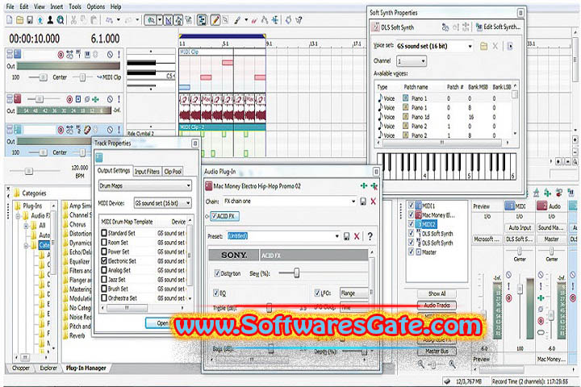Image resolution: width=581 pixels, height=387 pixels.
Task: Mute the MIDI mixer channel strip
Action: (508, 275)
